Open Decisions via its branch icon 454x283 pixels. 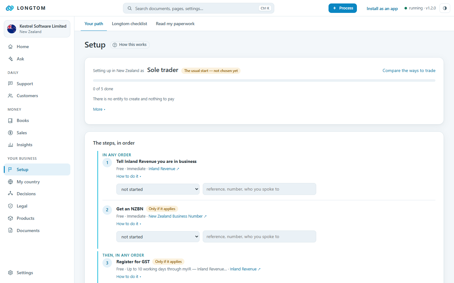coord(10,194)
